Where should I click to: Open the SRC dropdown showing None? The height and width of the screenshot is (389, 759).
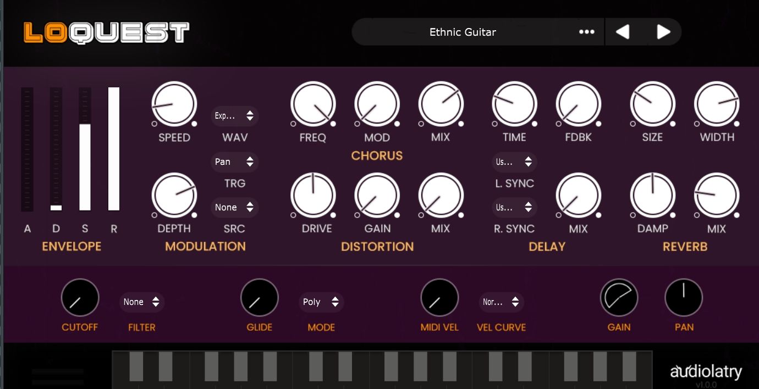click(x=235, y=207)
